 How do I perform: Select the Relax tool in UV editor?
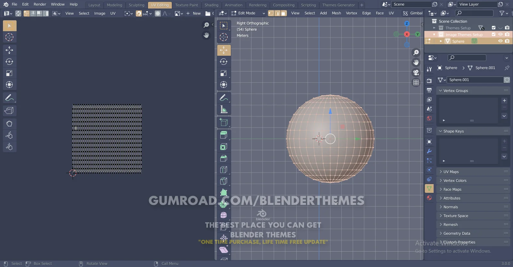pyautogui.click(x=10, y=135)
